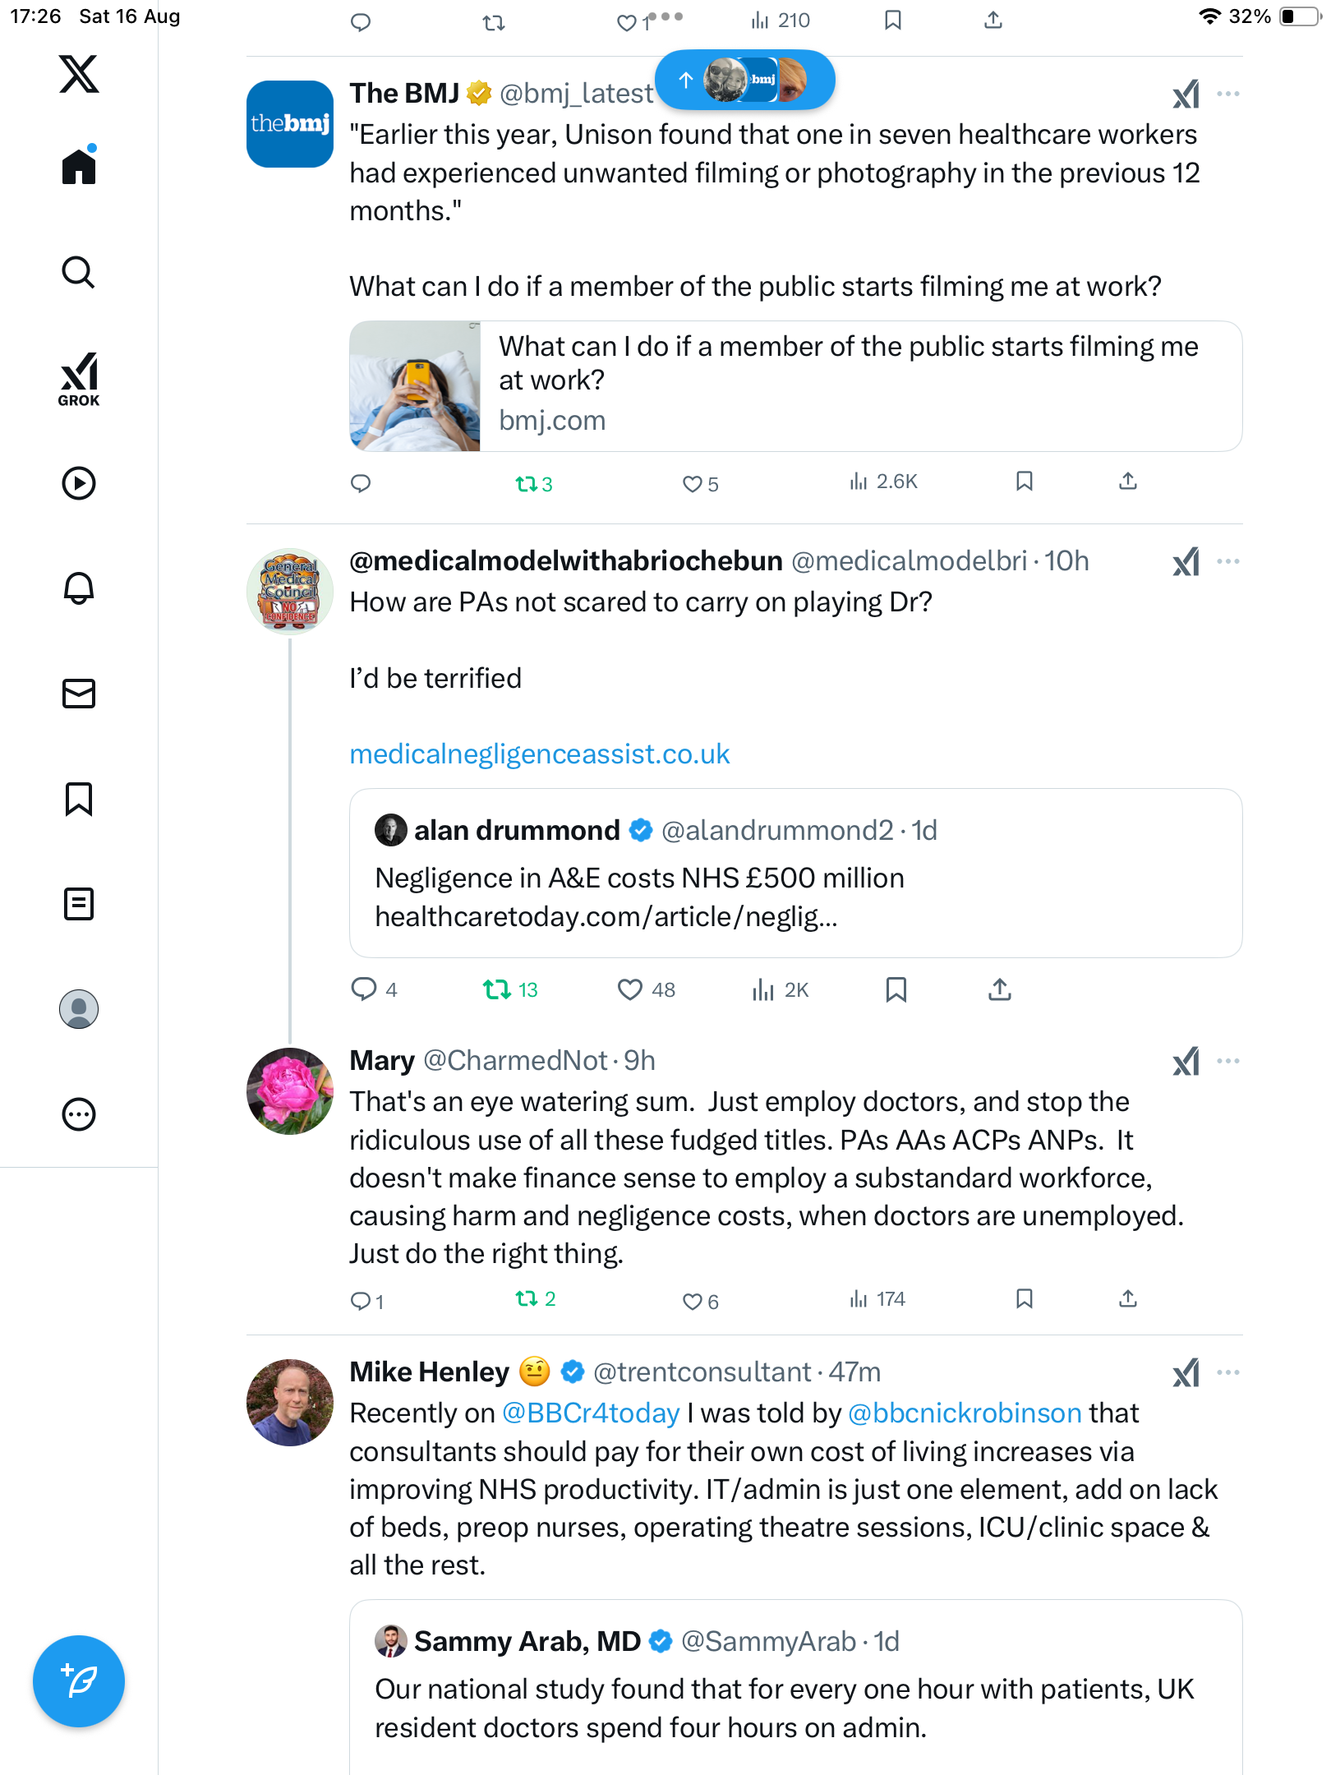Image resolution: width=1331 pixels, height=1775 pixels.
Task: Open the Profile tab in sidebar
Action: [79, 1009]
